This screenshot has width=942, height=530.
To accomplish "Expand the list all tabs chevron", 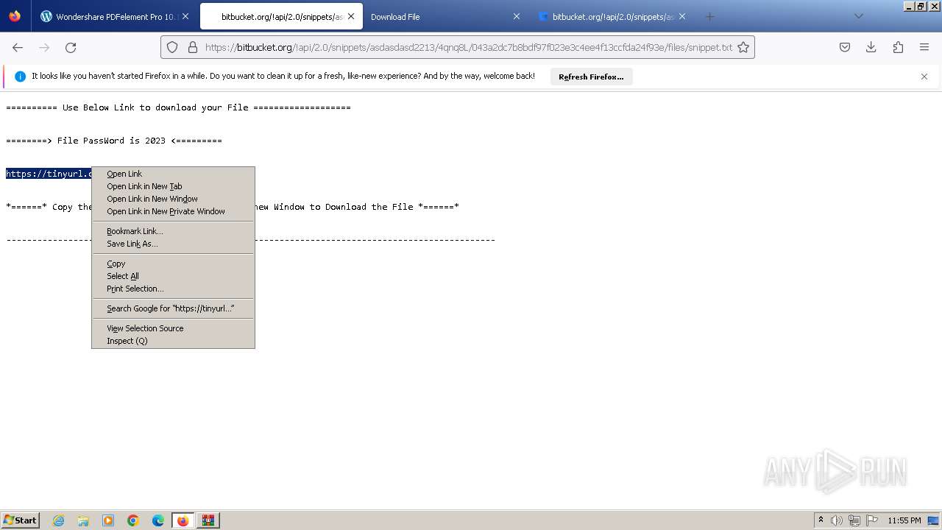I will click(x=859, y=16).
